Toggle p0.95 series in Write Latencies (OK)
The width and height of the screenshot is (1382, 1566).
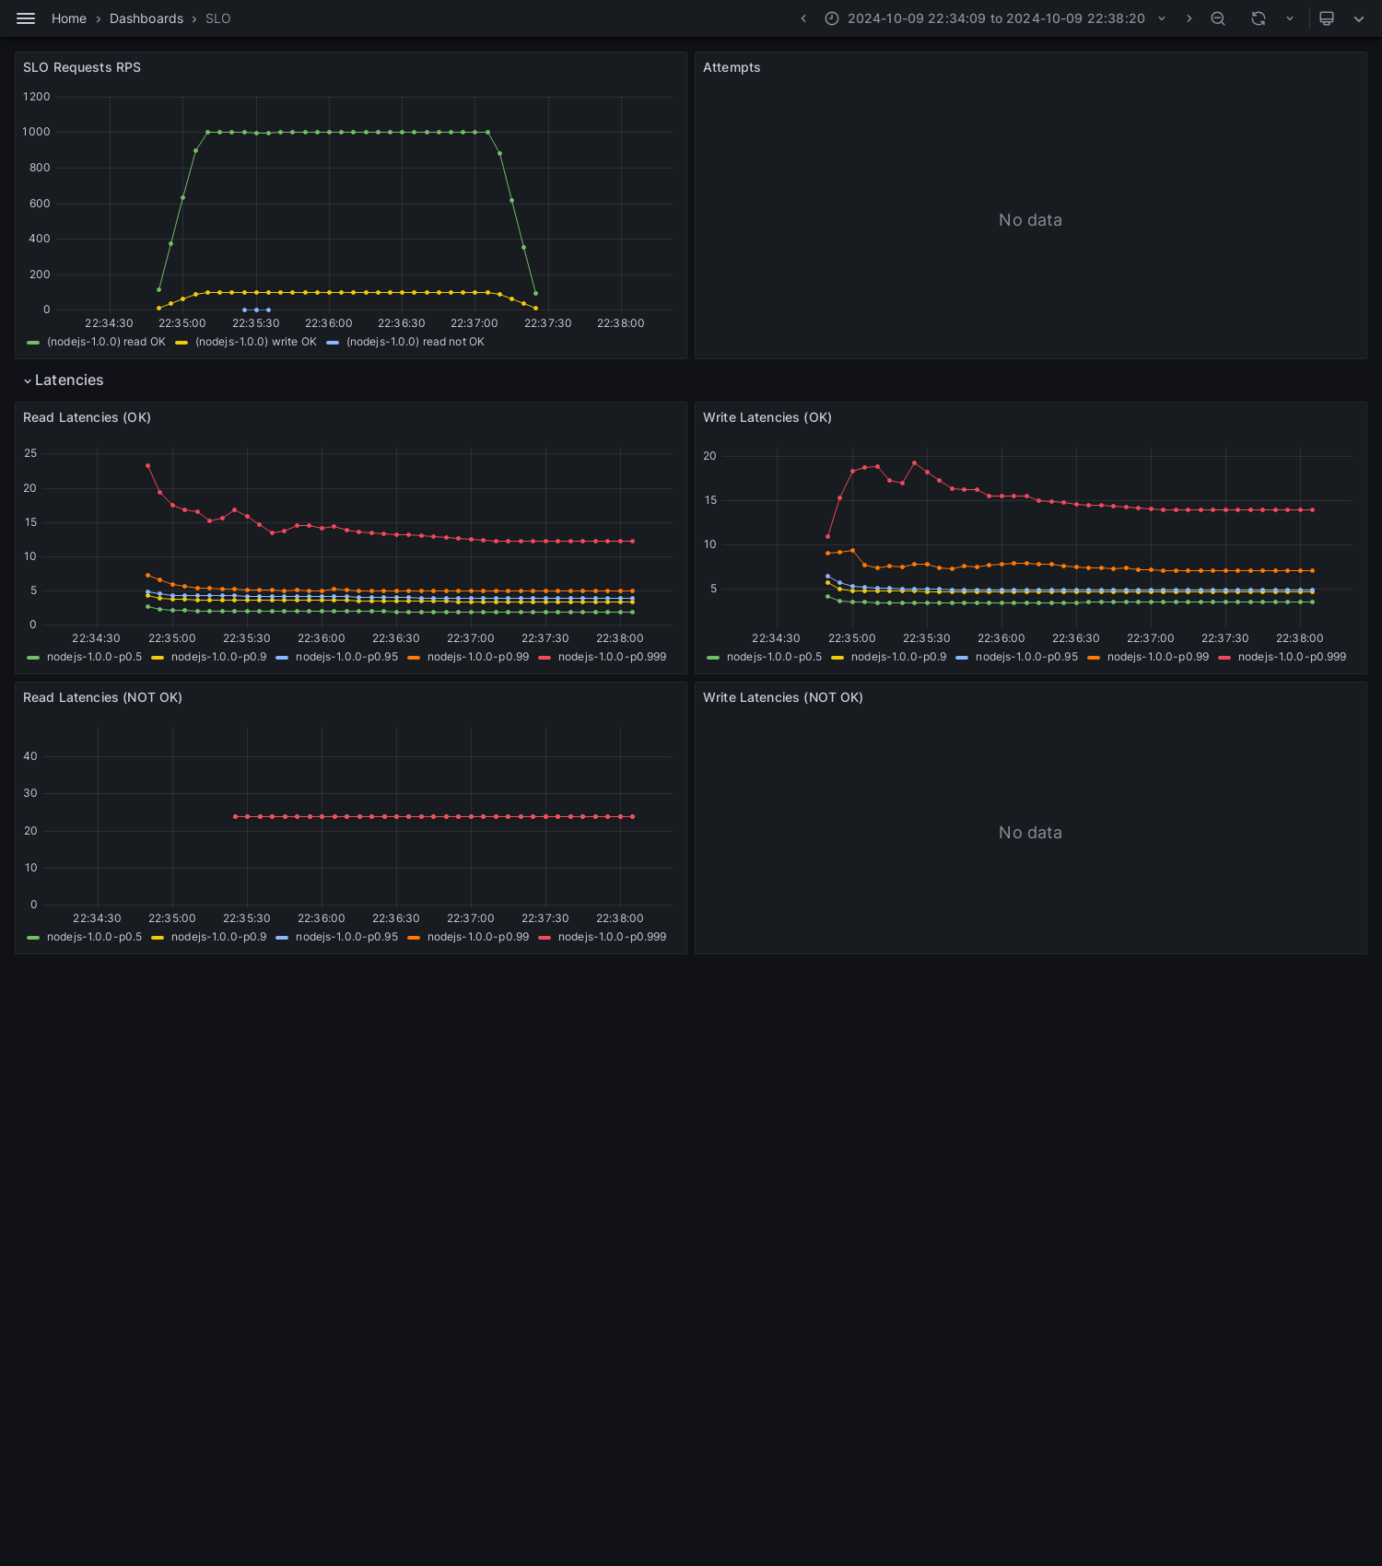[1026, 657]
